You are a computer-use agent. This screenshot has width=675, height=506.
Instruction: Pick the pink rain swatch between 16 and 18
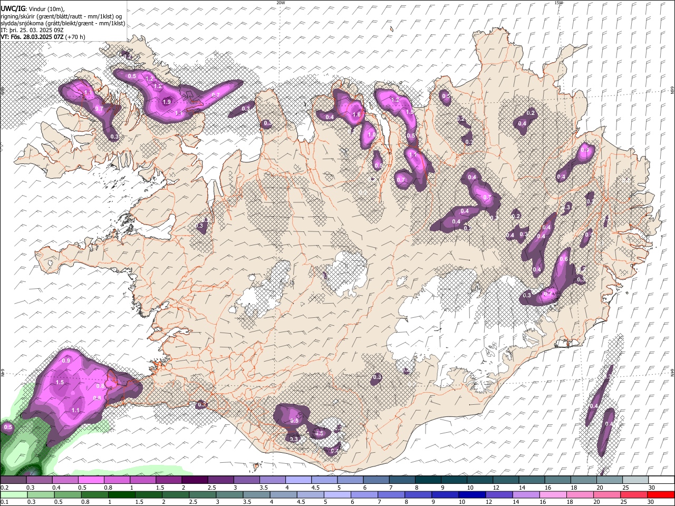point(552,495)
